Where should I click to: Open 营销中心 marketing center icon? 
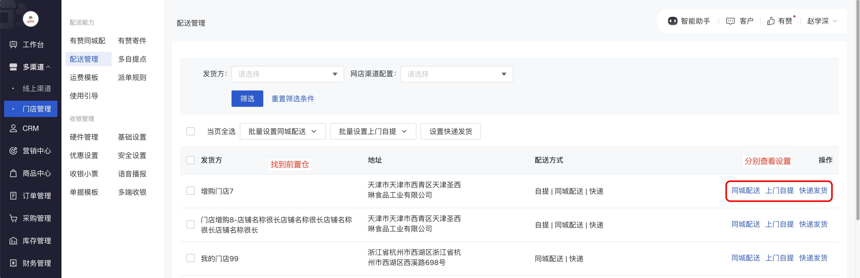click(x=13, y=151)
